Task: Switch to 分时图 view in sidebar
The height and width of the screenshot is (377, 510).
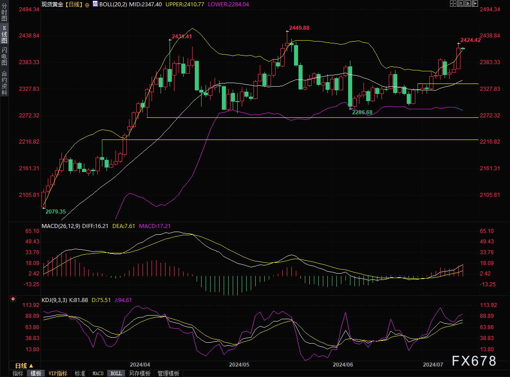Action: [4, 12]
